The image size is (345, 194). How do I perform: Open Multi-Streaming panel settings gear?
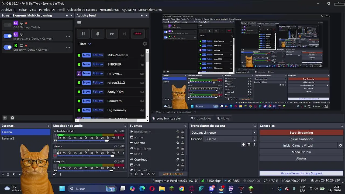coord(12,118)
